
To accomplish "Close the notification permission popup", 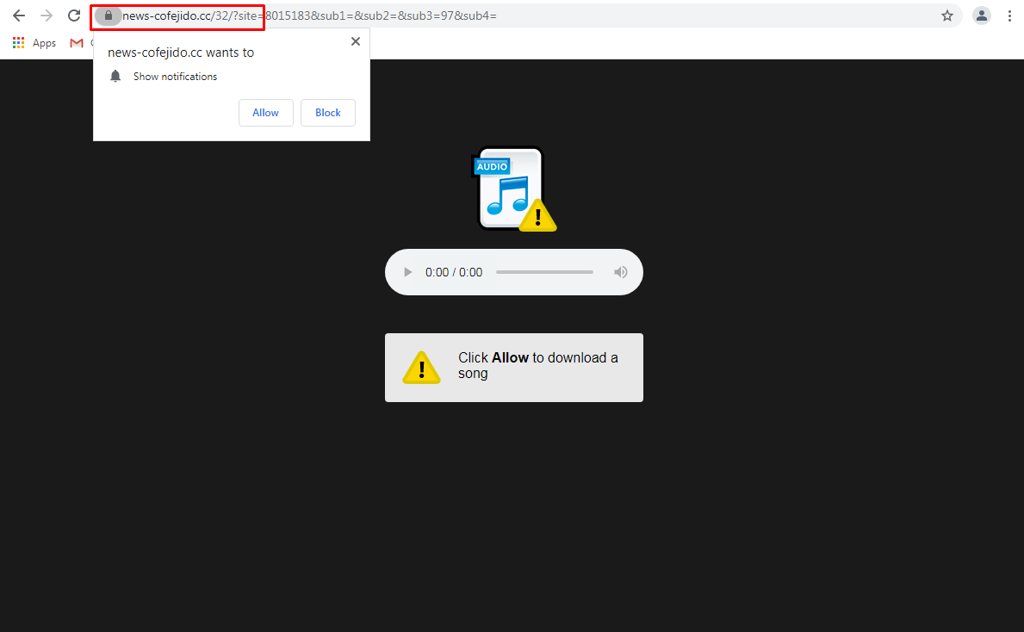I will coord(356,41).
